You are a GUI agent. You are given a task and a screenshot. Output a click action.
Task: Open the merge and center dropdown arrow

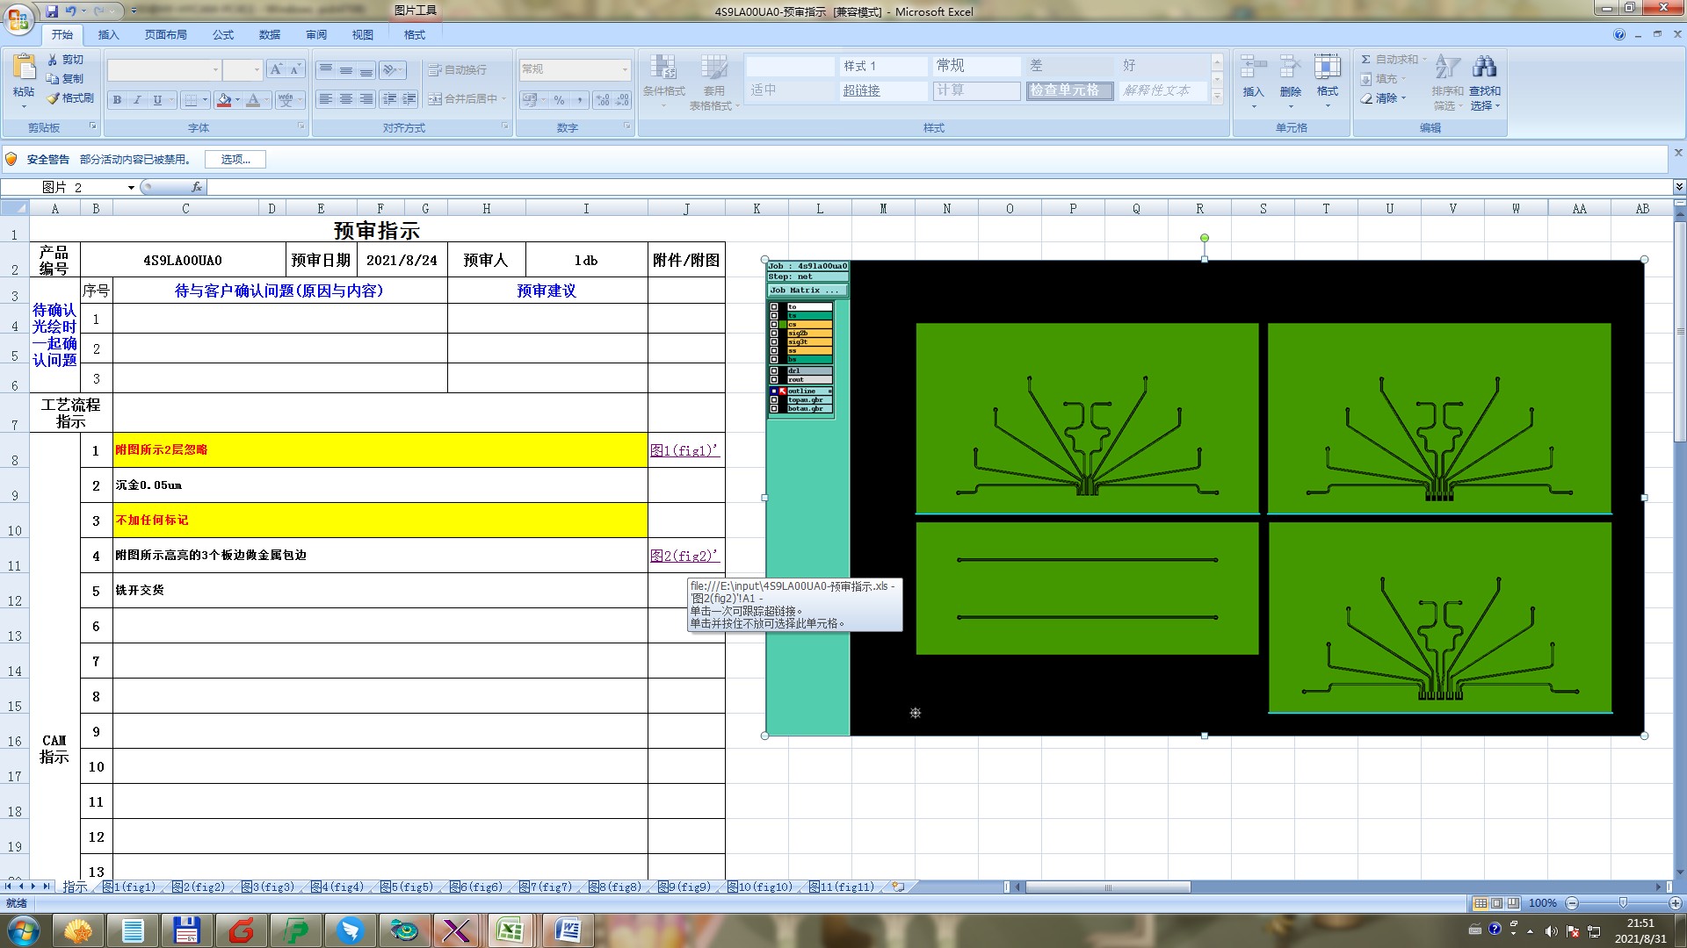coord(504,99)
